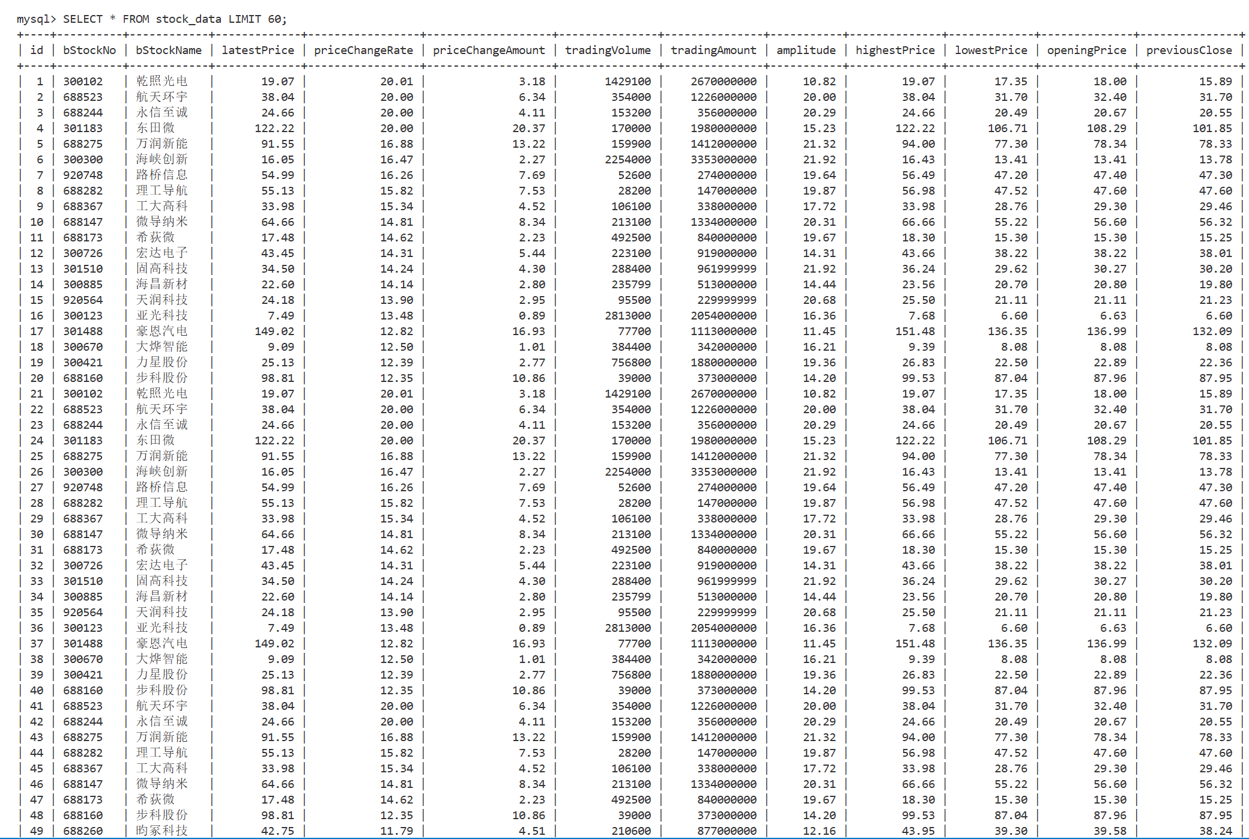Click stock number 301488 in row 17

83,332
